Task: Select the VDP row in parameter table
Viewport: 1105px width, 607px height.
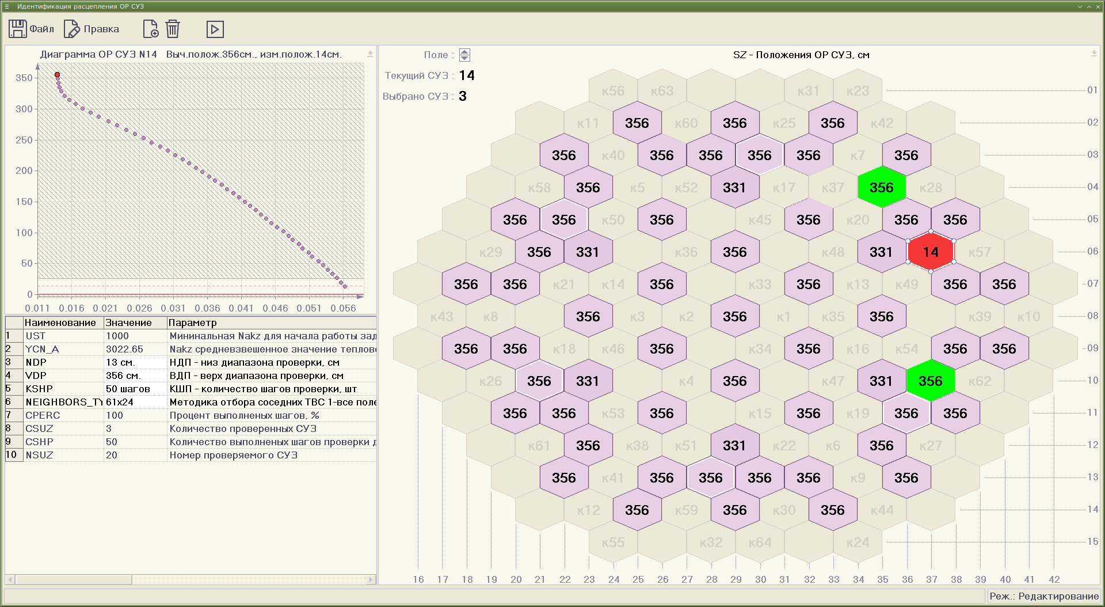Action: 36,375
